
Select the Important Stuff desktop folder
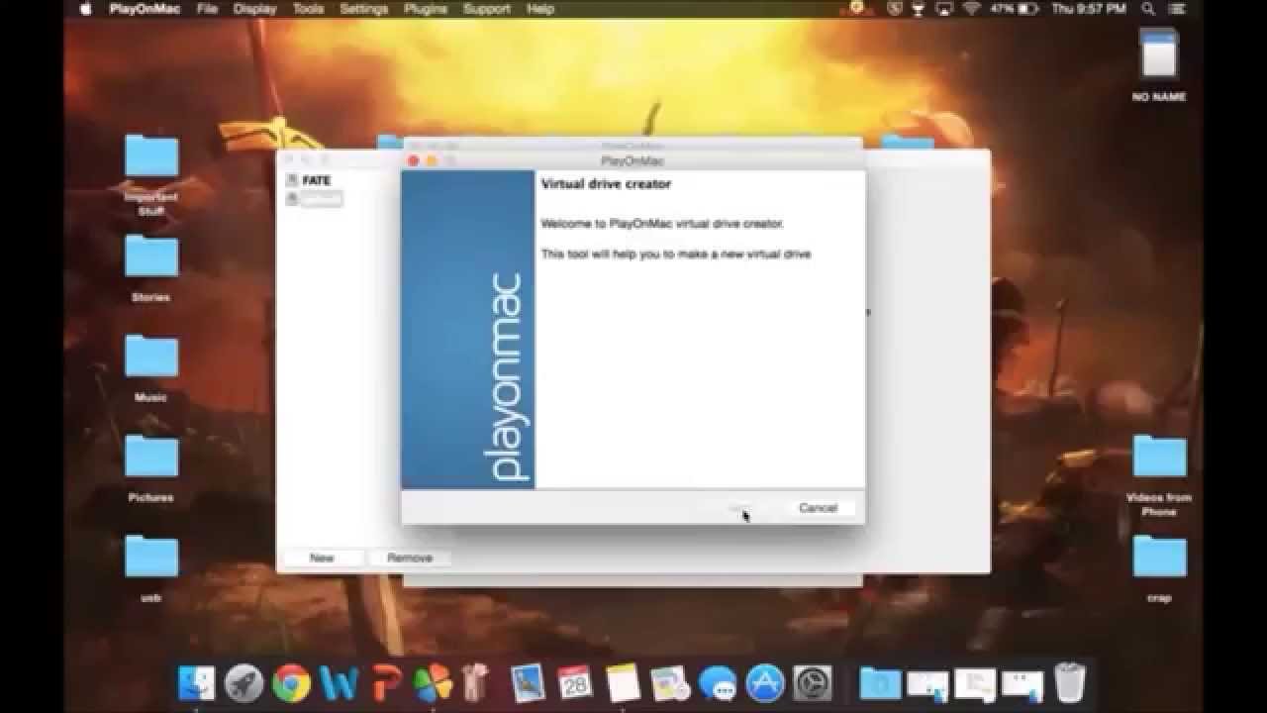pyautogui.click(x=151, y=174)
